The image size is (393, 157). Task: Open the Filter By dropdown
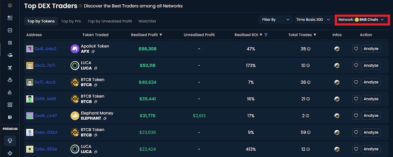coord(275,20)
